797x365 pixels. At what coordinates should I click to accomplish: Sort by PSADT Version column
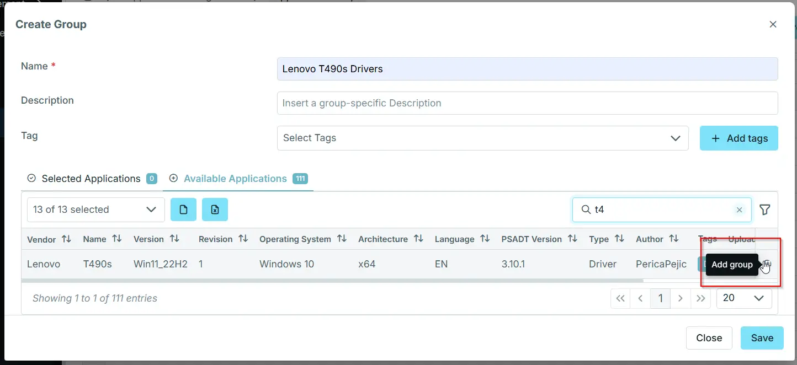pyautogui.click(x=572, y=239)
